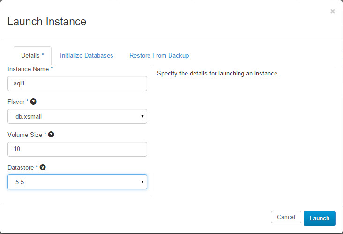Open the Initialize Databases tab

pos(87,55)
